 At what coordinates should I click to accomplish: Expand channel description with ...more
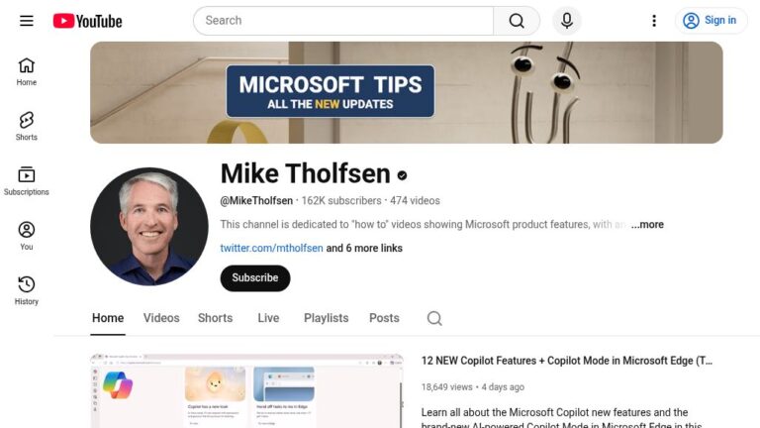(647, 225)
